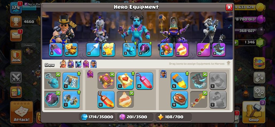Select the Grand Warden level 12 fireball slot
275x127 pixels.
click(182, 50)
